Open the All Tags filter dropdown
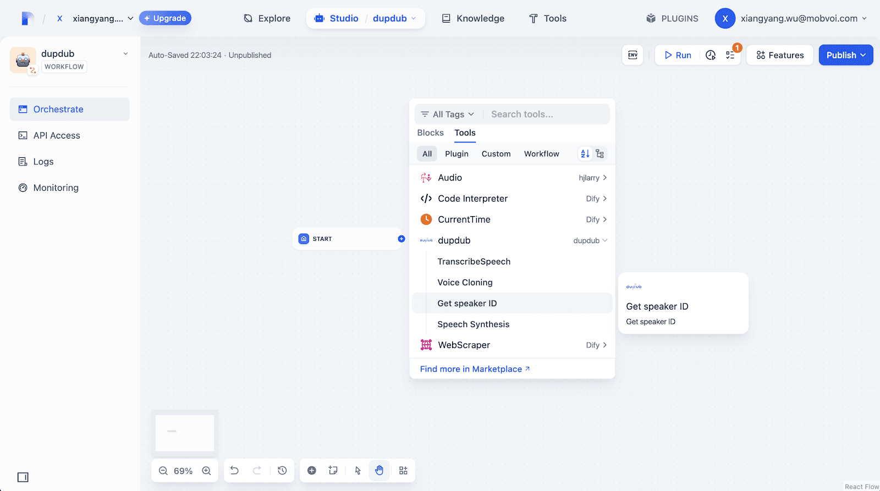This screenshot has height=491, width=880. pos(448,114)
